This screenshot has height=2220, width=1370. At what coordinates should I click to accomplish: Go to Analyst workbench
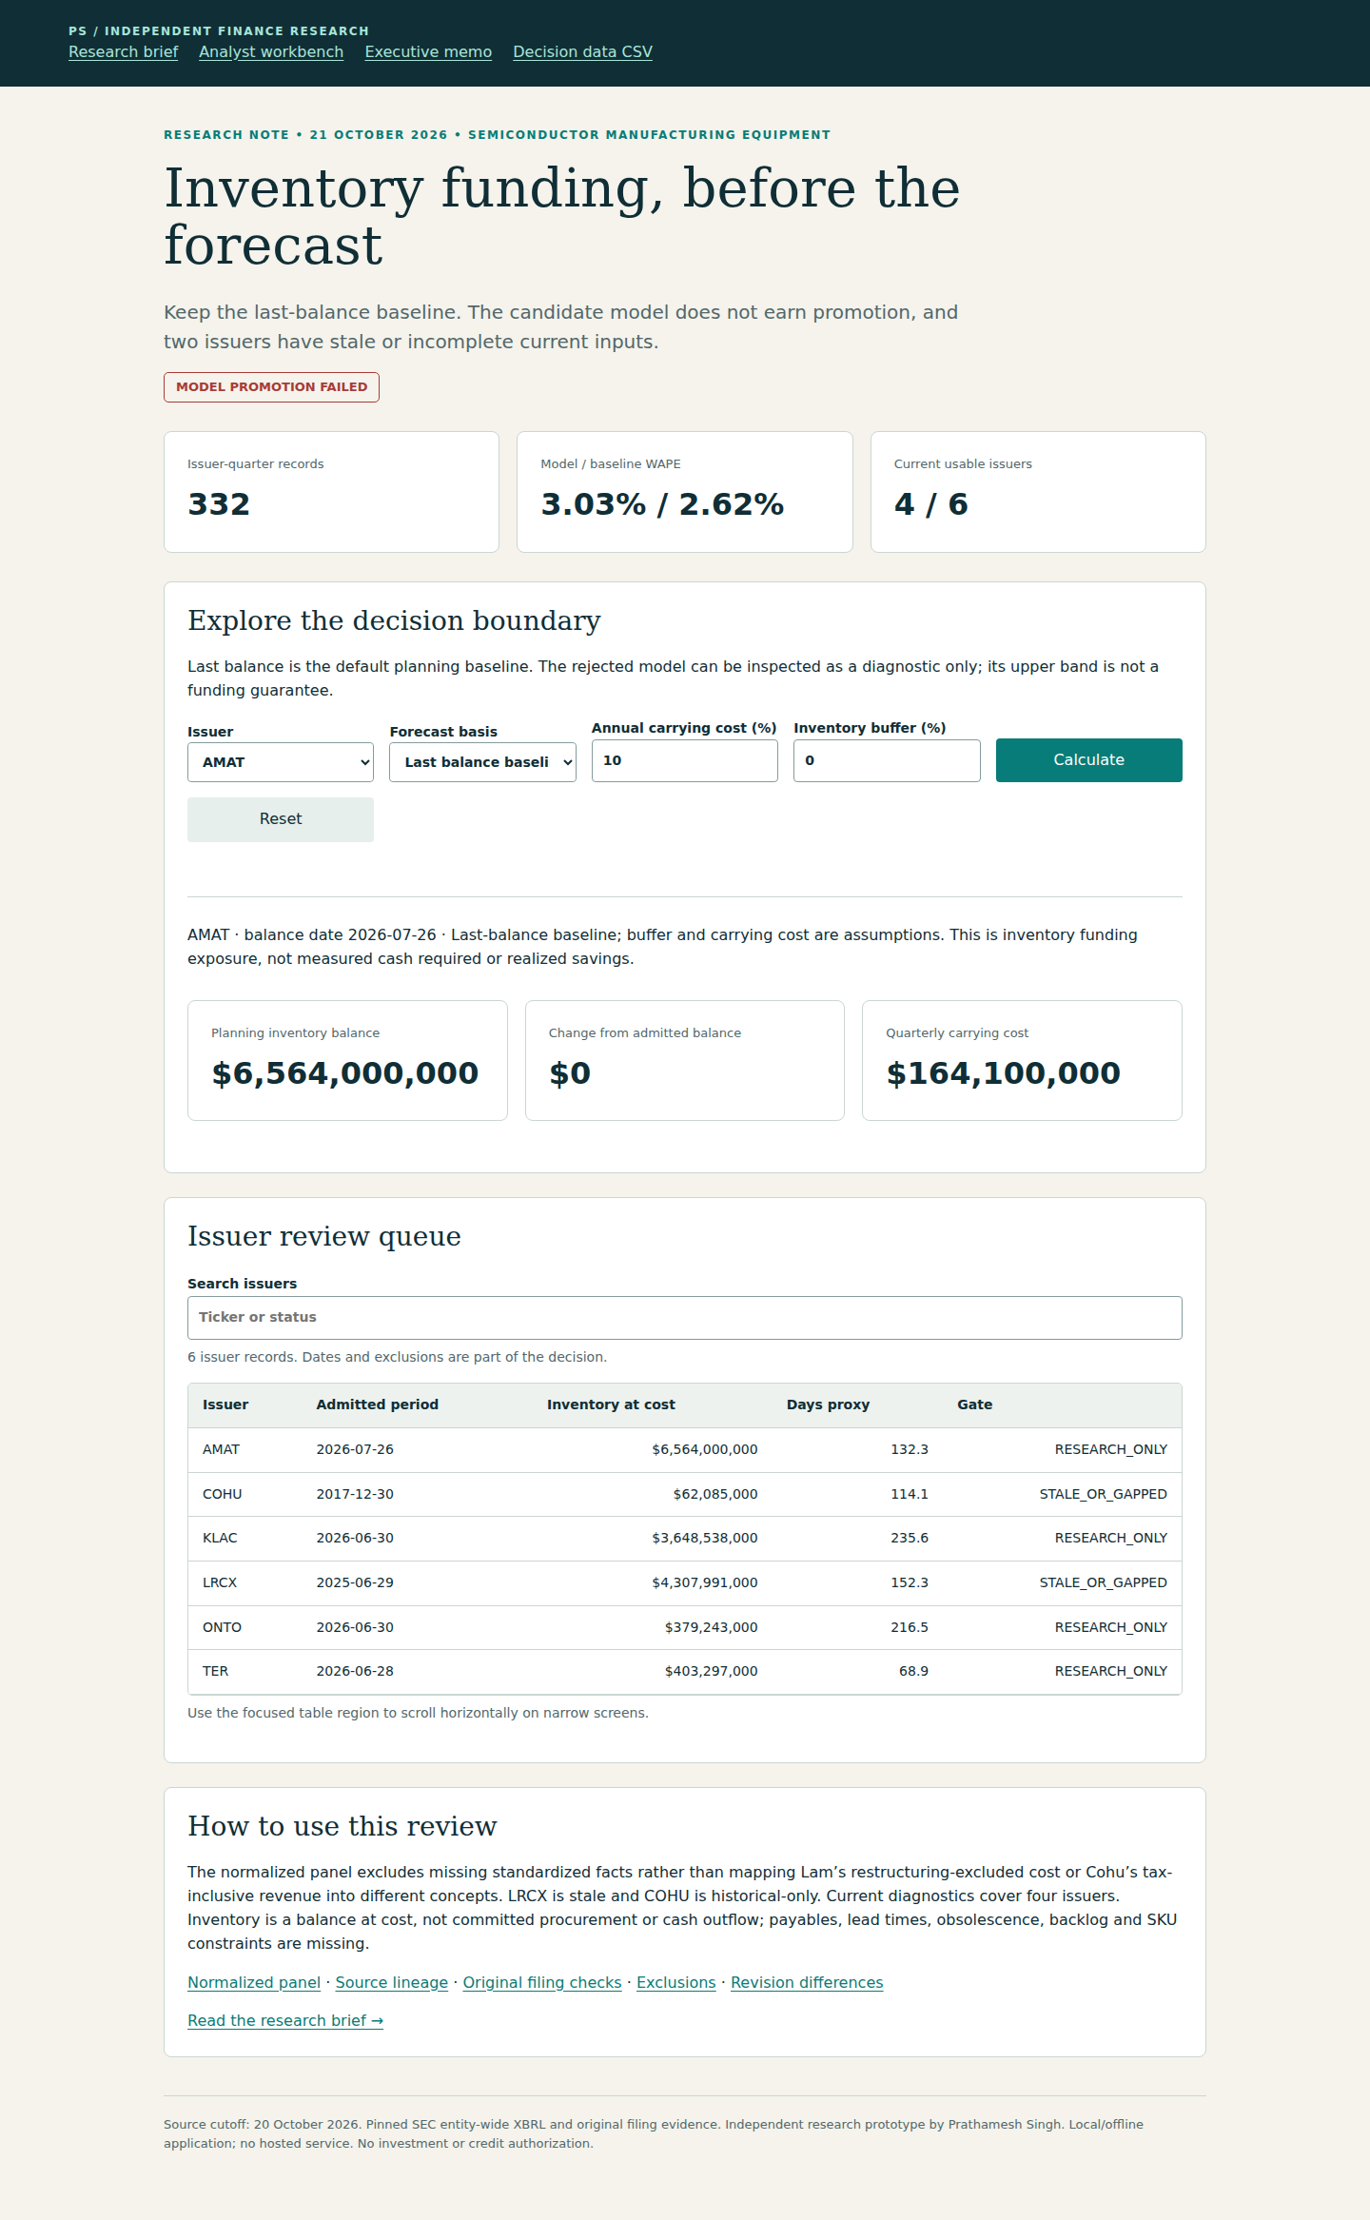point(271,52)
